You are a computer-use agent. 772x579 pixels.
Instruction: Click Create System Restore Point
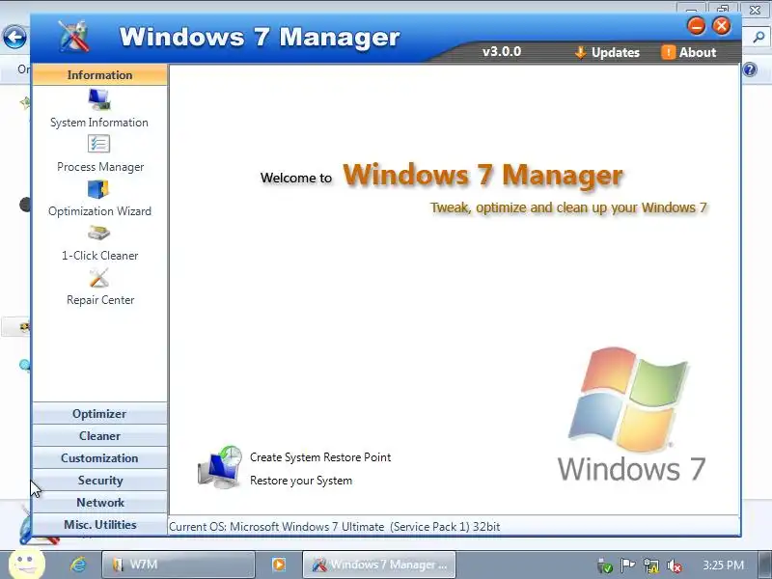320,457
